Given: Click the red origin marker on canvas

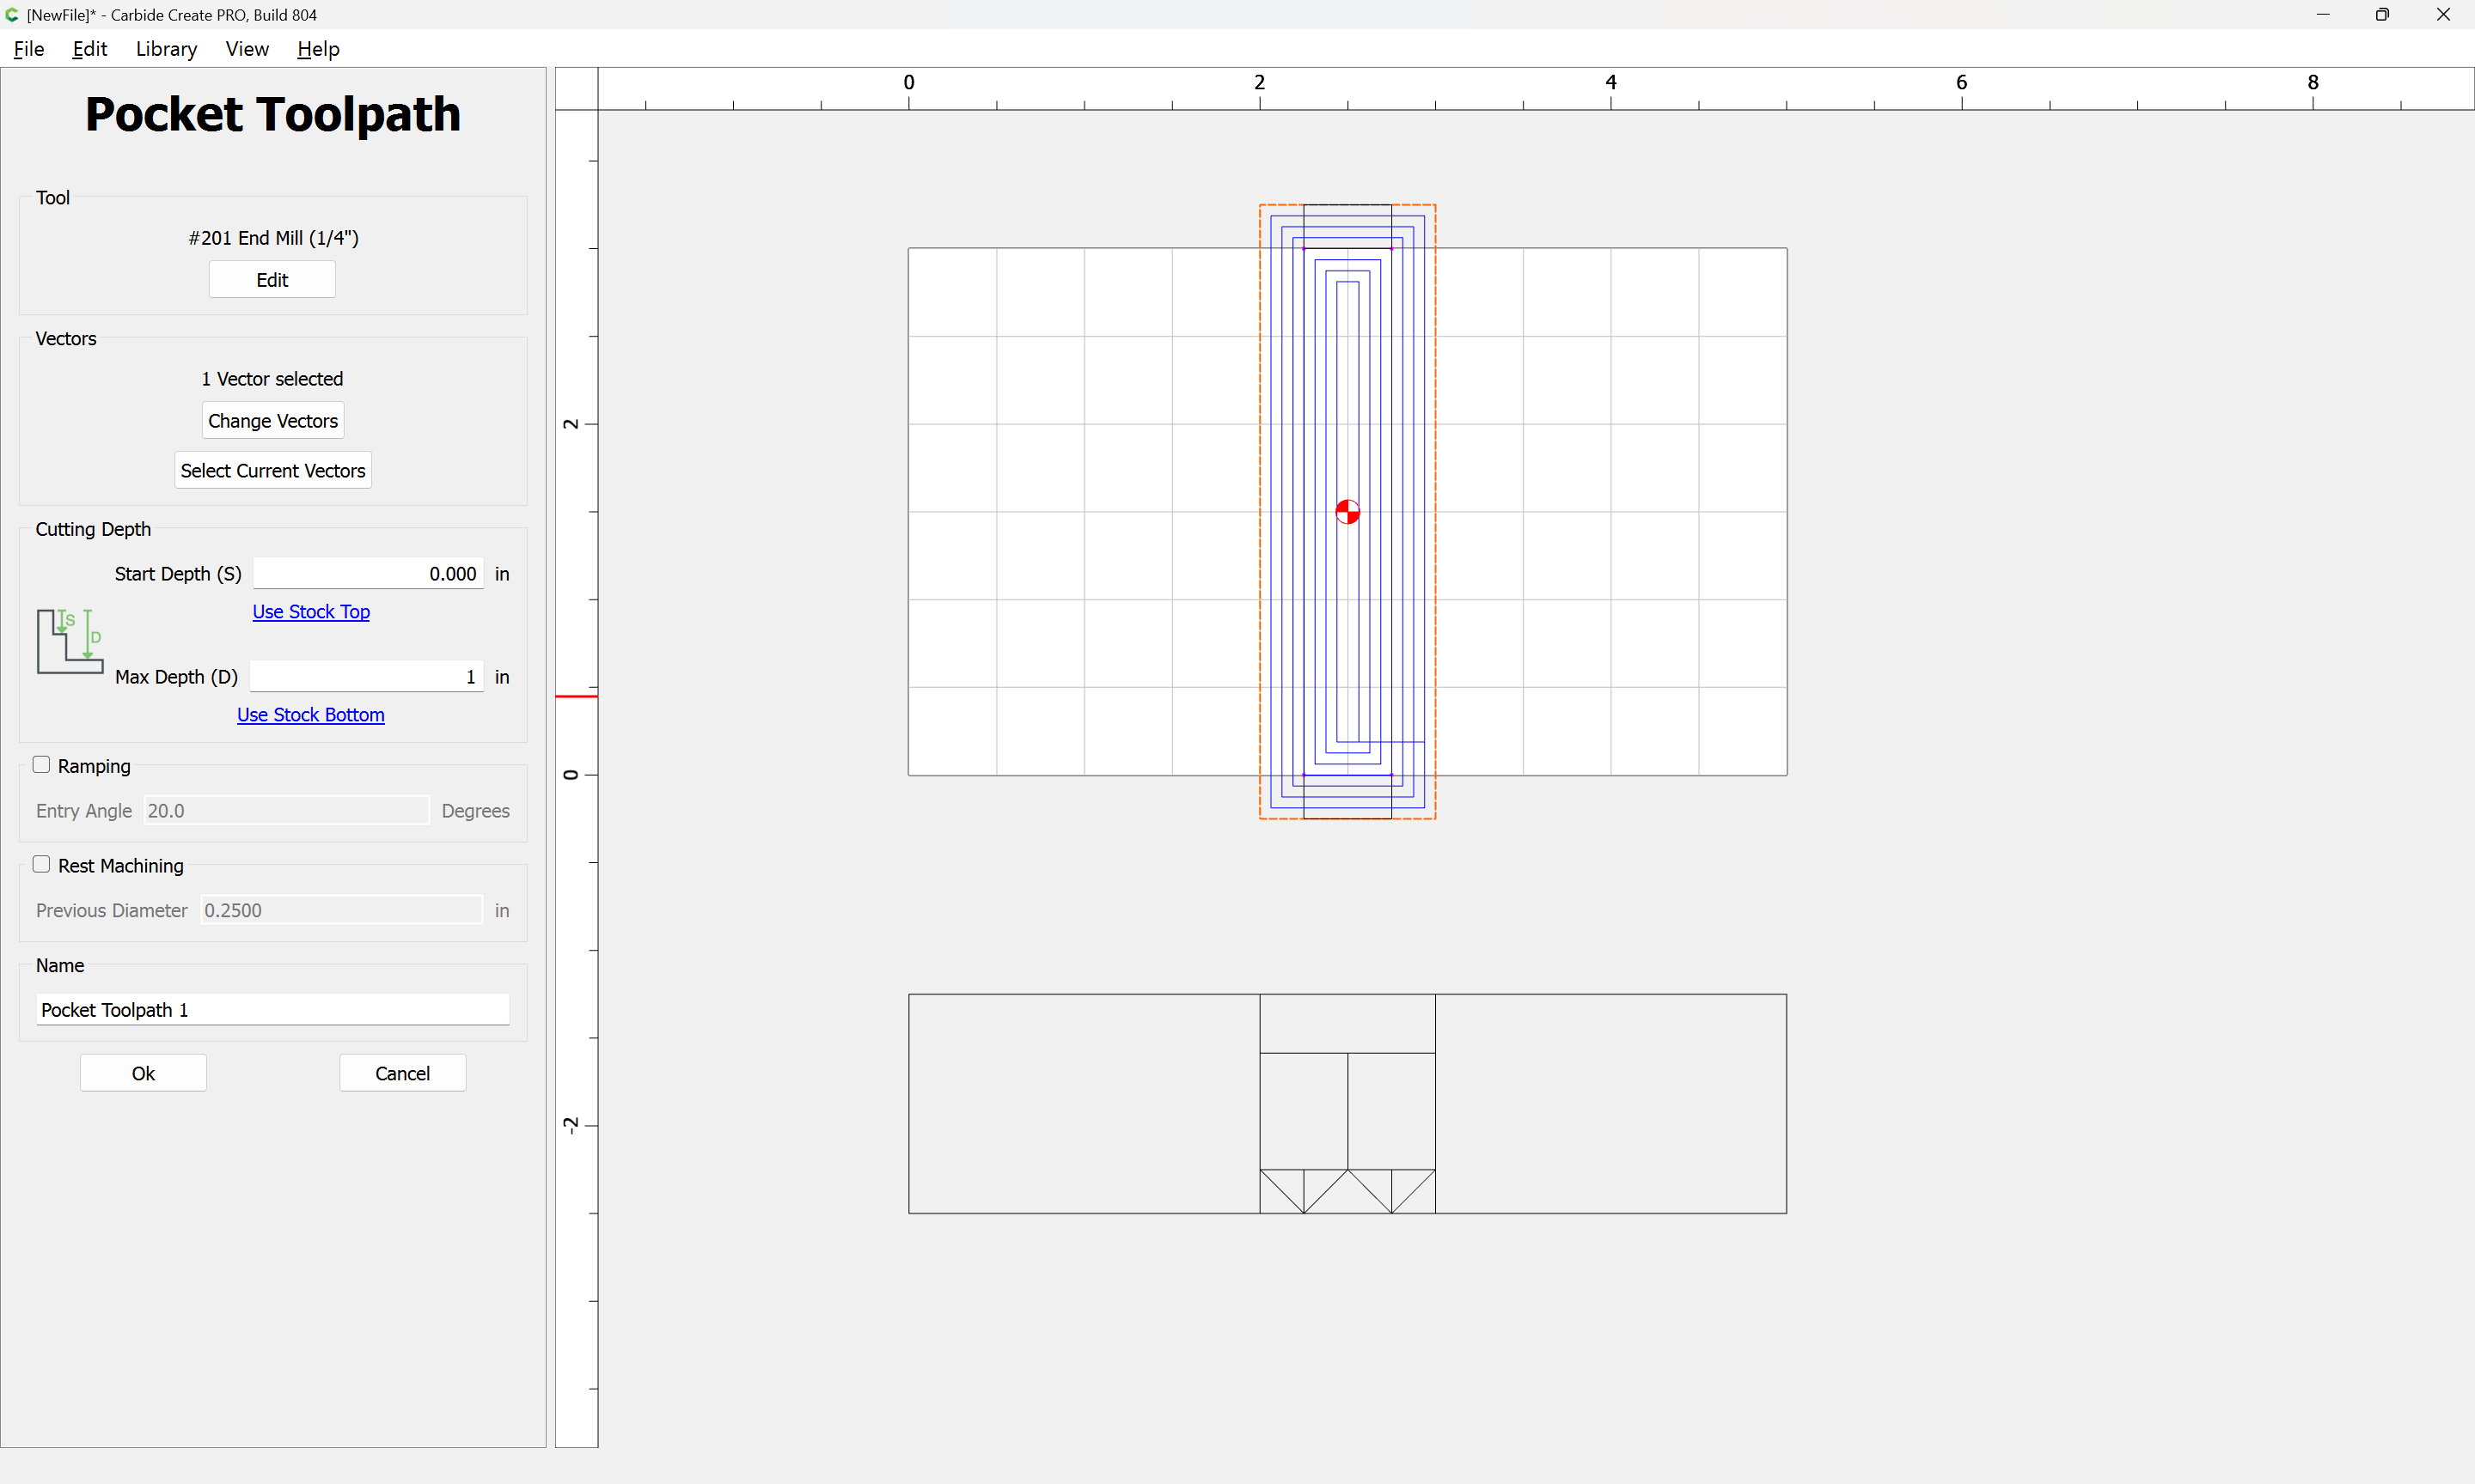Looking at the screenshot, I should point(1347,512).
